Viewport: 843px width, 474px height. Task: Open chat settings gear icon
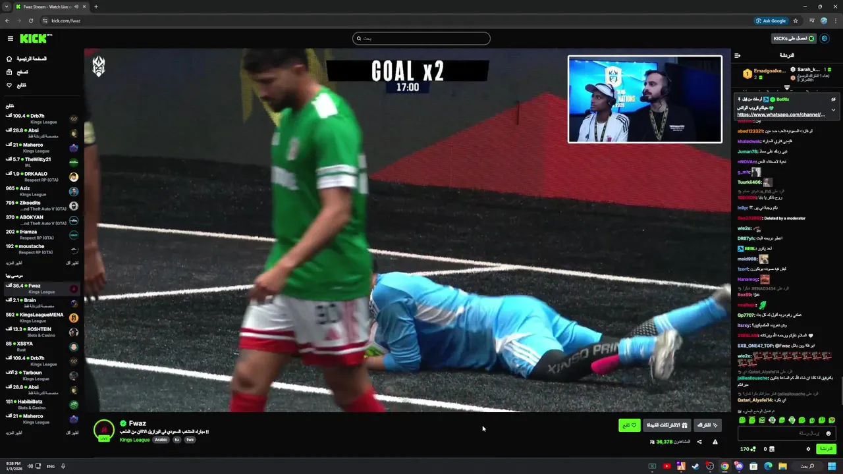(808, 449)
